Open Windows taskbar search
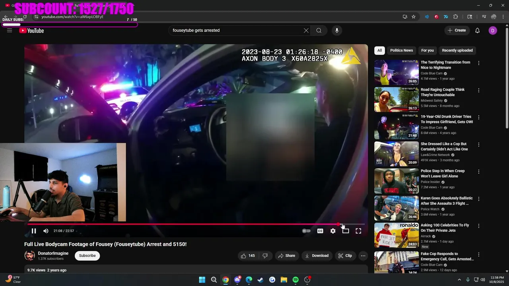This screenshot has height=286, width=509. [214, 280]
